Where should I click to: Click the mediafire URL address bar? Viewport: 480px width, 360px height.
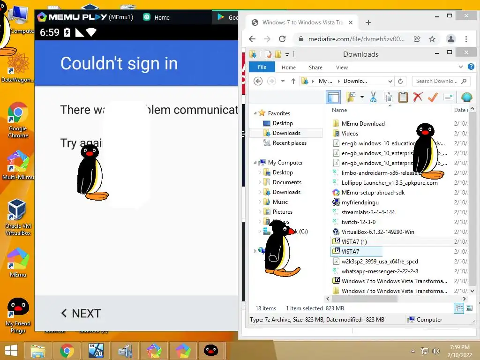pos(356,39)
